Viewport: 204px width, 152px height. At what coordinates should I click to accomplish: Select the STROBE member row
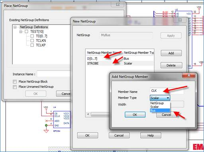(120, 63)
